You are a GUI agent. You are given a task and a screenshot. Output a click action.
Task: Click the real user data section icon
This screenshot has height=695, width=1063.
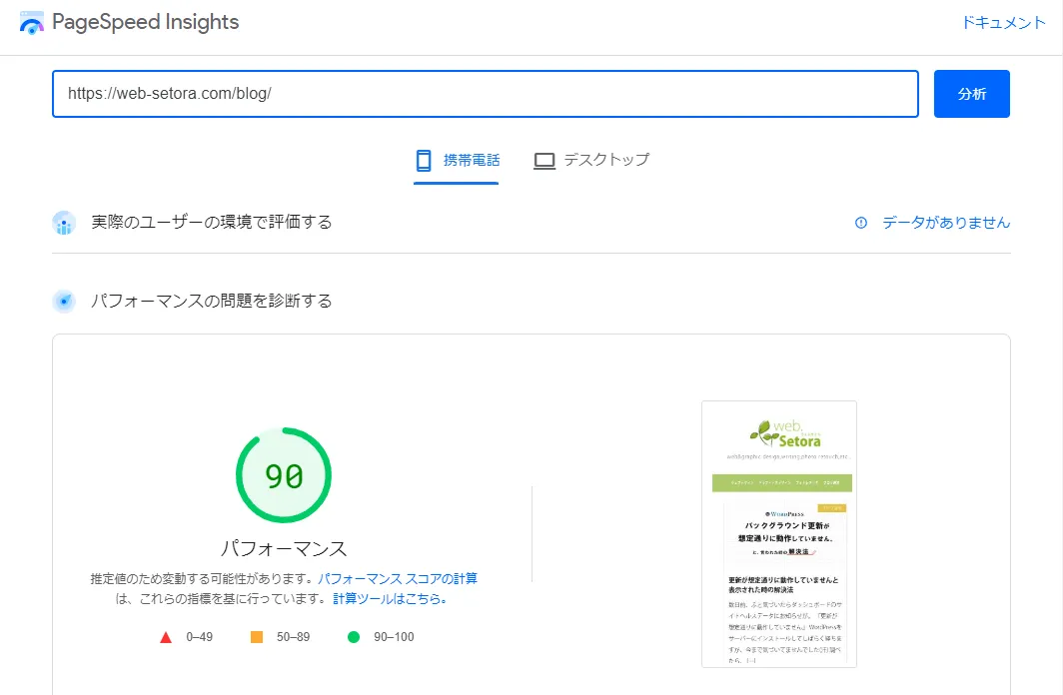[64, 223]
